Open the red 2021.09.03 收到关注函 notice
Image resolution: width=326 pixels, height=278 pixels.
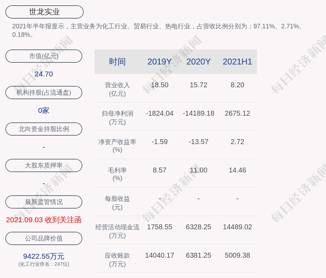44,220
